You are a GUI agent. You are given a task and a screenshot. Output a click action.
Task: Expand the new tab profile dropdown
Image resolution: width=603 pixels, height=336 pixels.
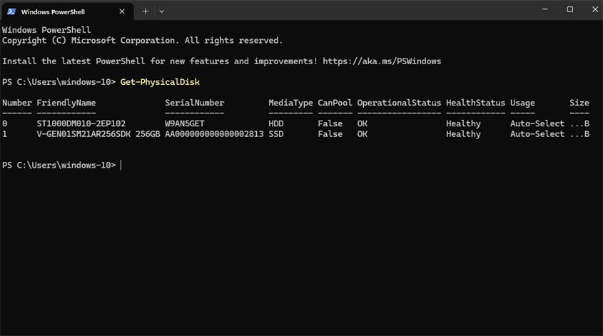coord(161,11)
